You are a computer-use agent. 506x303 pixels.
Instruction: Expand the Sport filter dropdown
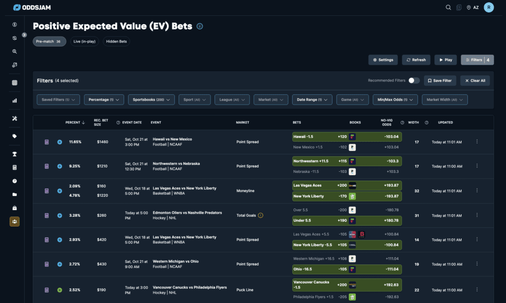[195, 100]
